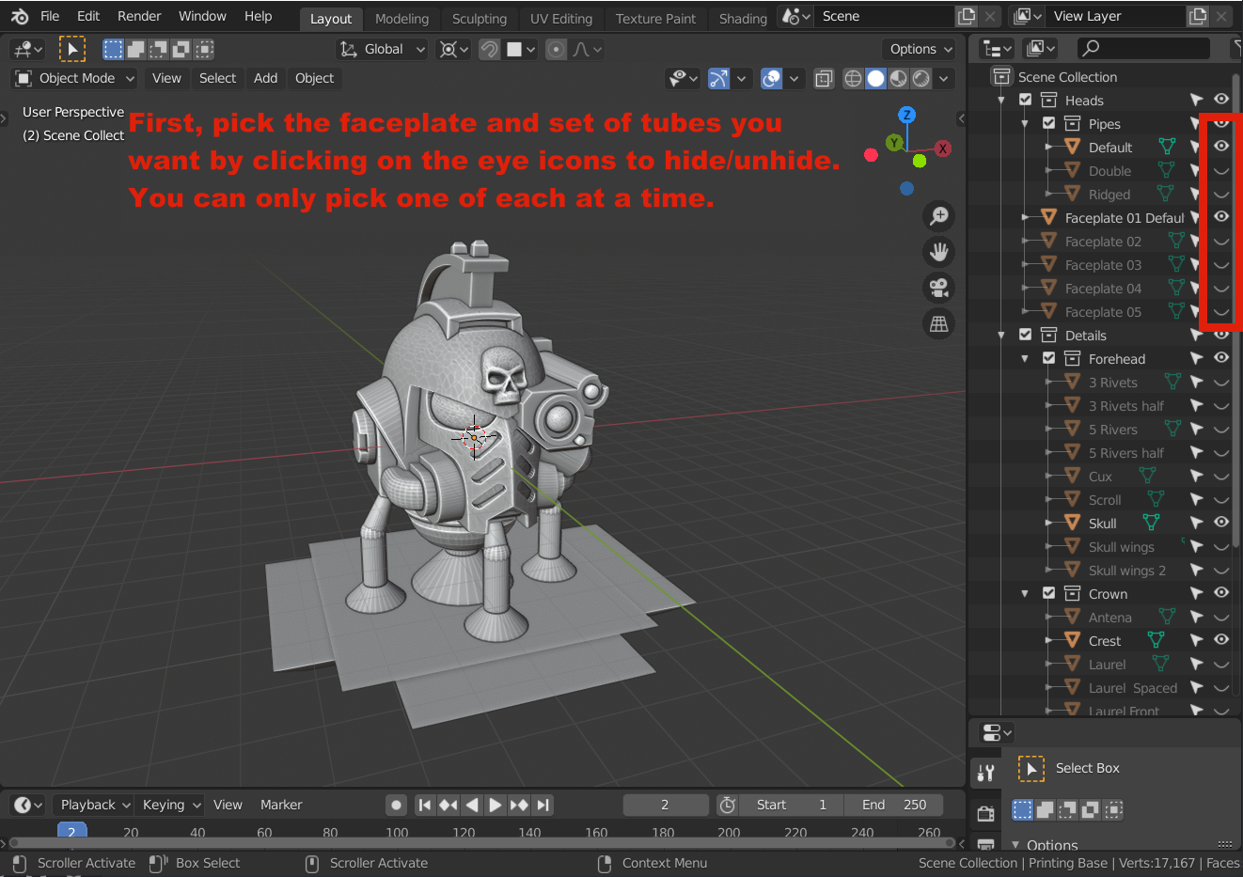Hide the Default pipes object via eye icon
The height and width of the screenshot is (877, 1243).
click(1221, 147)
